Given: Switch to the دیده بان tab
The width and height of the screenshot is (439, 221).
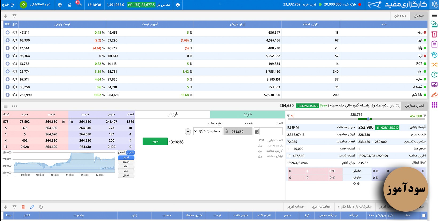Looking at the screenshot, I should pyautogui.click(x=400, y=16).
